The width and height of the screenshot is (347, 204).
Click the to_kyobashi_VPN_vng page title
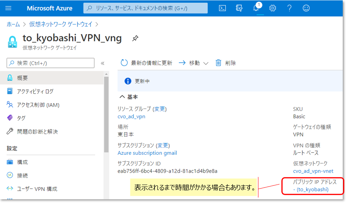[72, 38]
